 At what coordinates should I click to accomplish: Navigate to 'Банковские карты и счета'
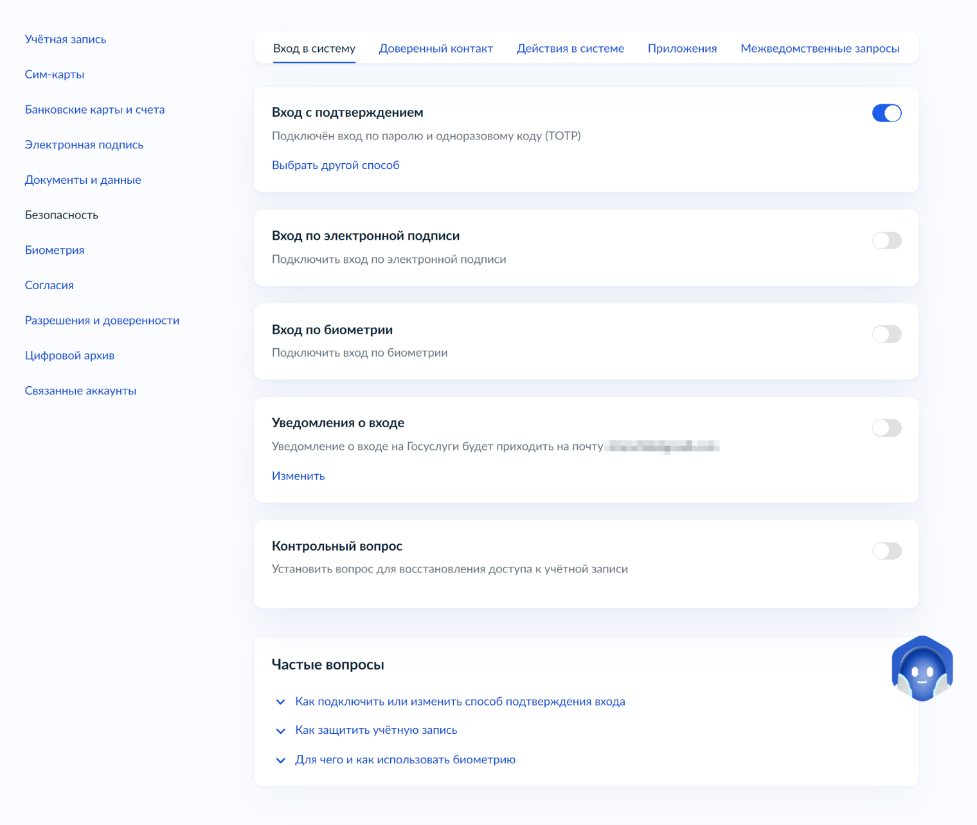tap(94, 110)
